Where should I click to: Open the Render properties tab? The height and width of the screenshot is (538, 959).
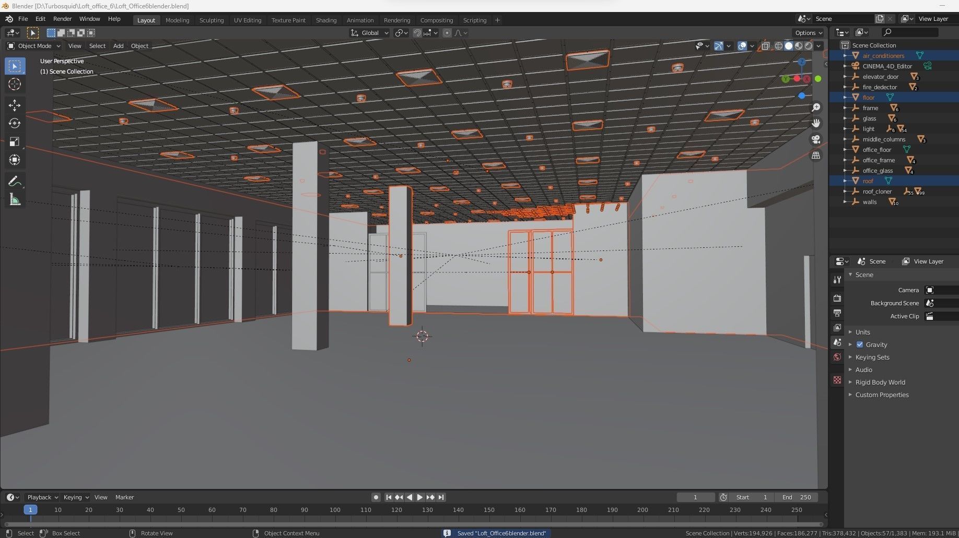(x=837, y=298)
